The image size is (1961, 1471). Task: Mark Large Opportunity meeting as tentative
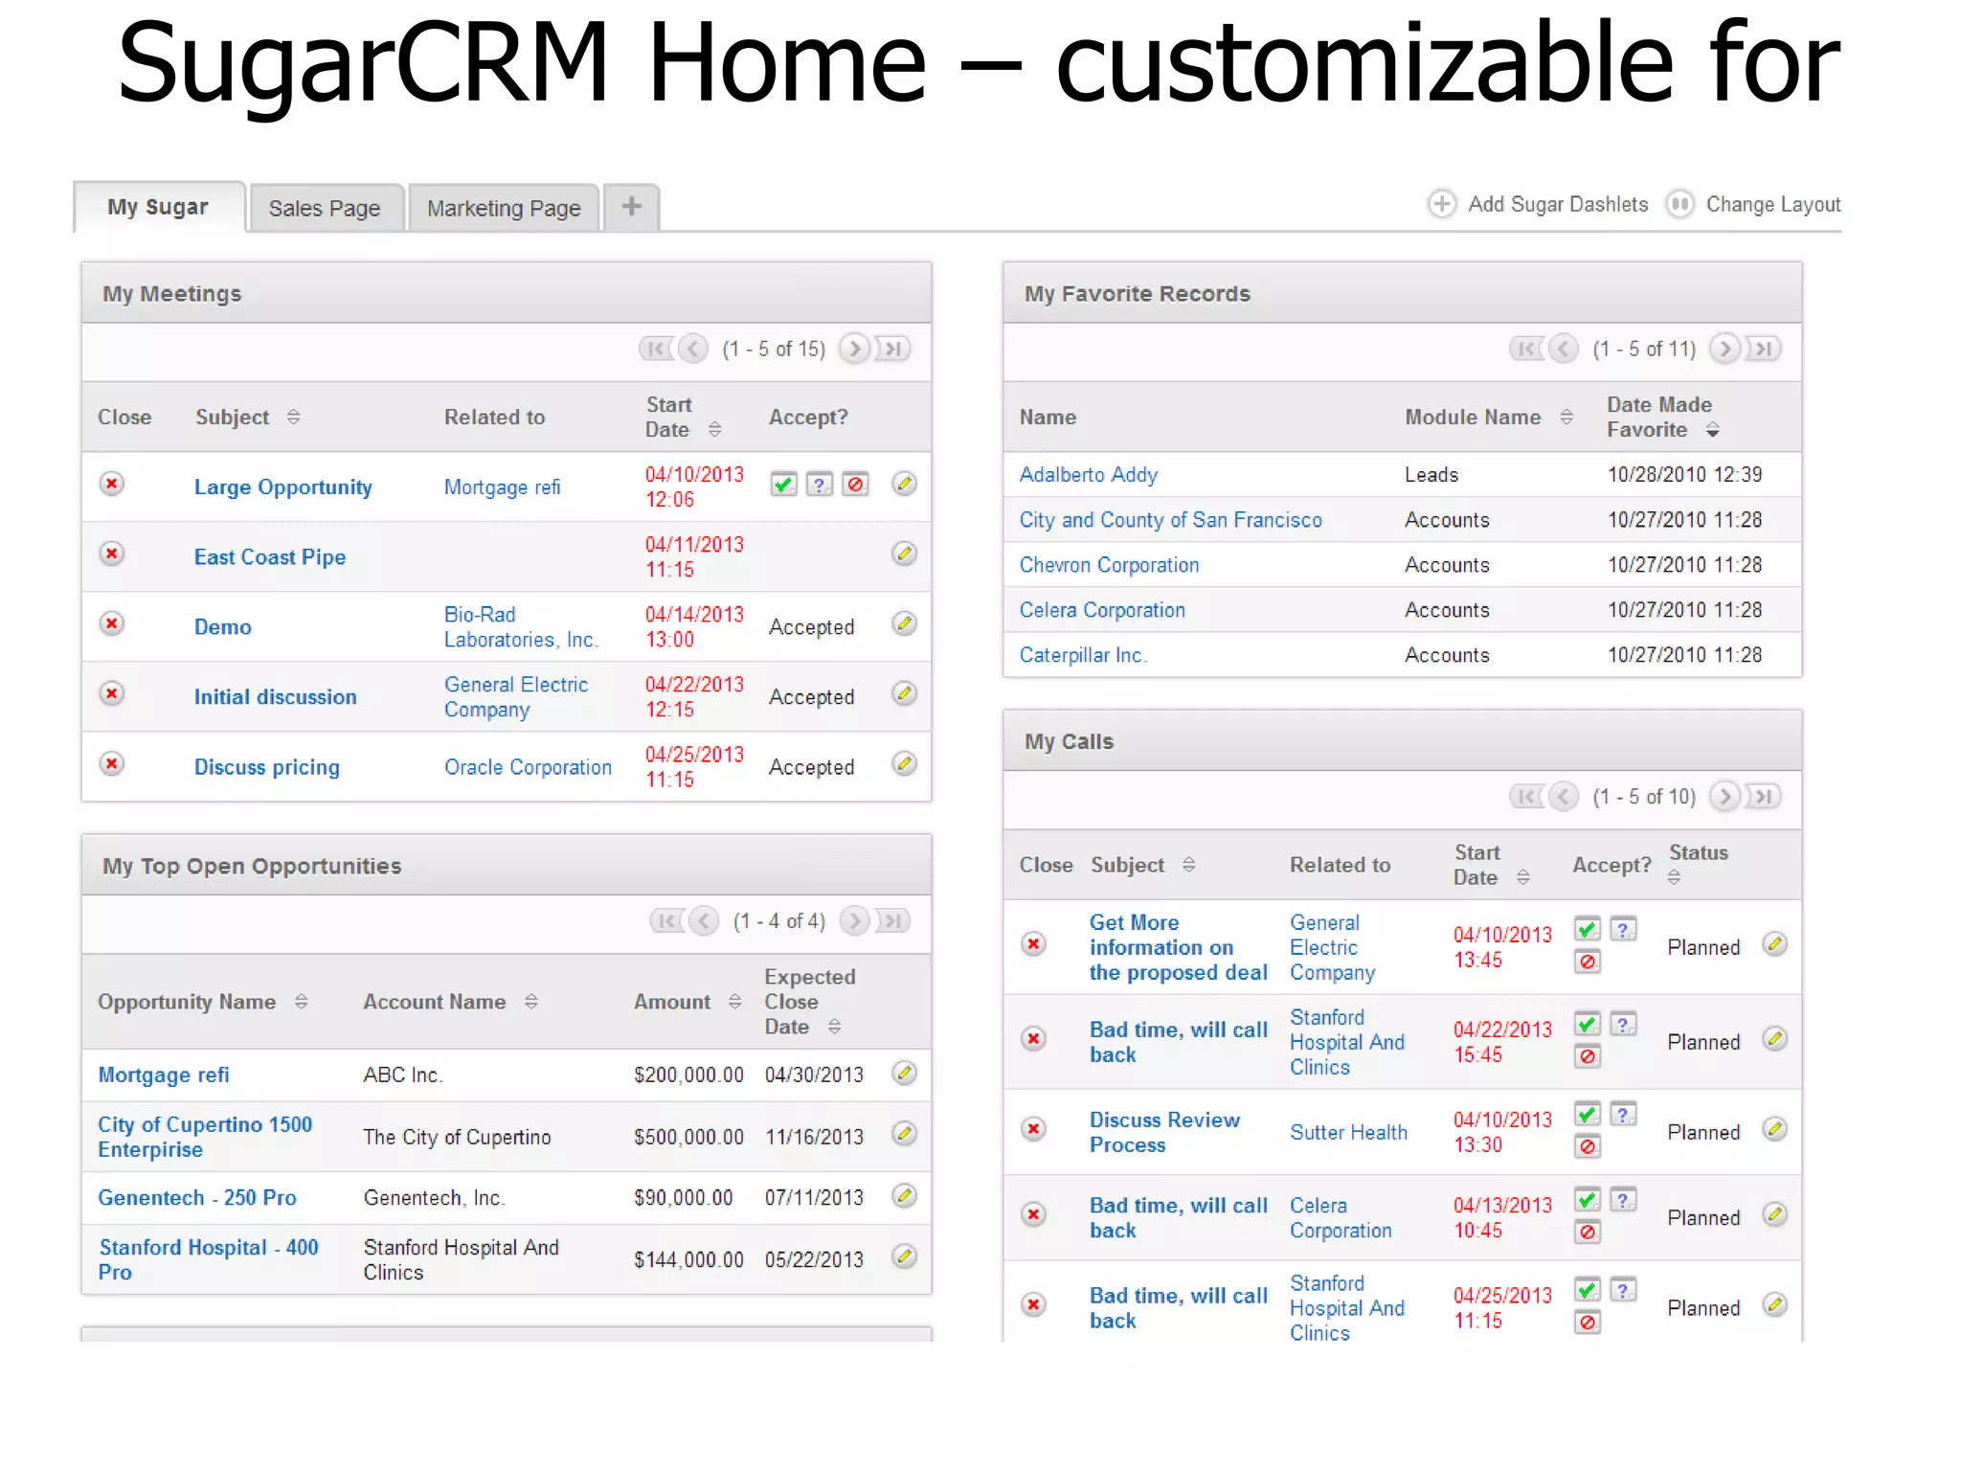pyautogui.click(x=820, y=485)
